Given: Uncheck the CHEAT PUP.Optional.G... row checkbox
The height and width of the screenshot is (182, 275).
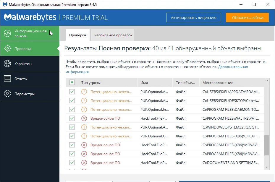Looking at the screenshot, I should tap(72, 136).
